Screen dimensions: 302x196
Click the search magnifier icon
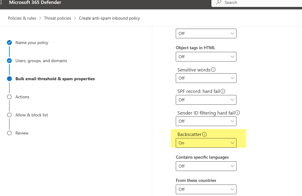pos(218,2)
